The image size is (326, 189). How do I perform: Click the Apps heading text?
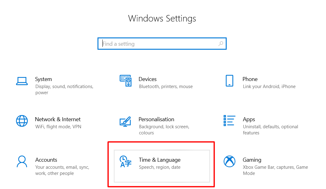tap(249, 119)
